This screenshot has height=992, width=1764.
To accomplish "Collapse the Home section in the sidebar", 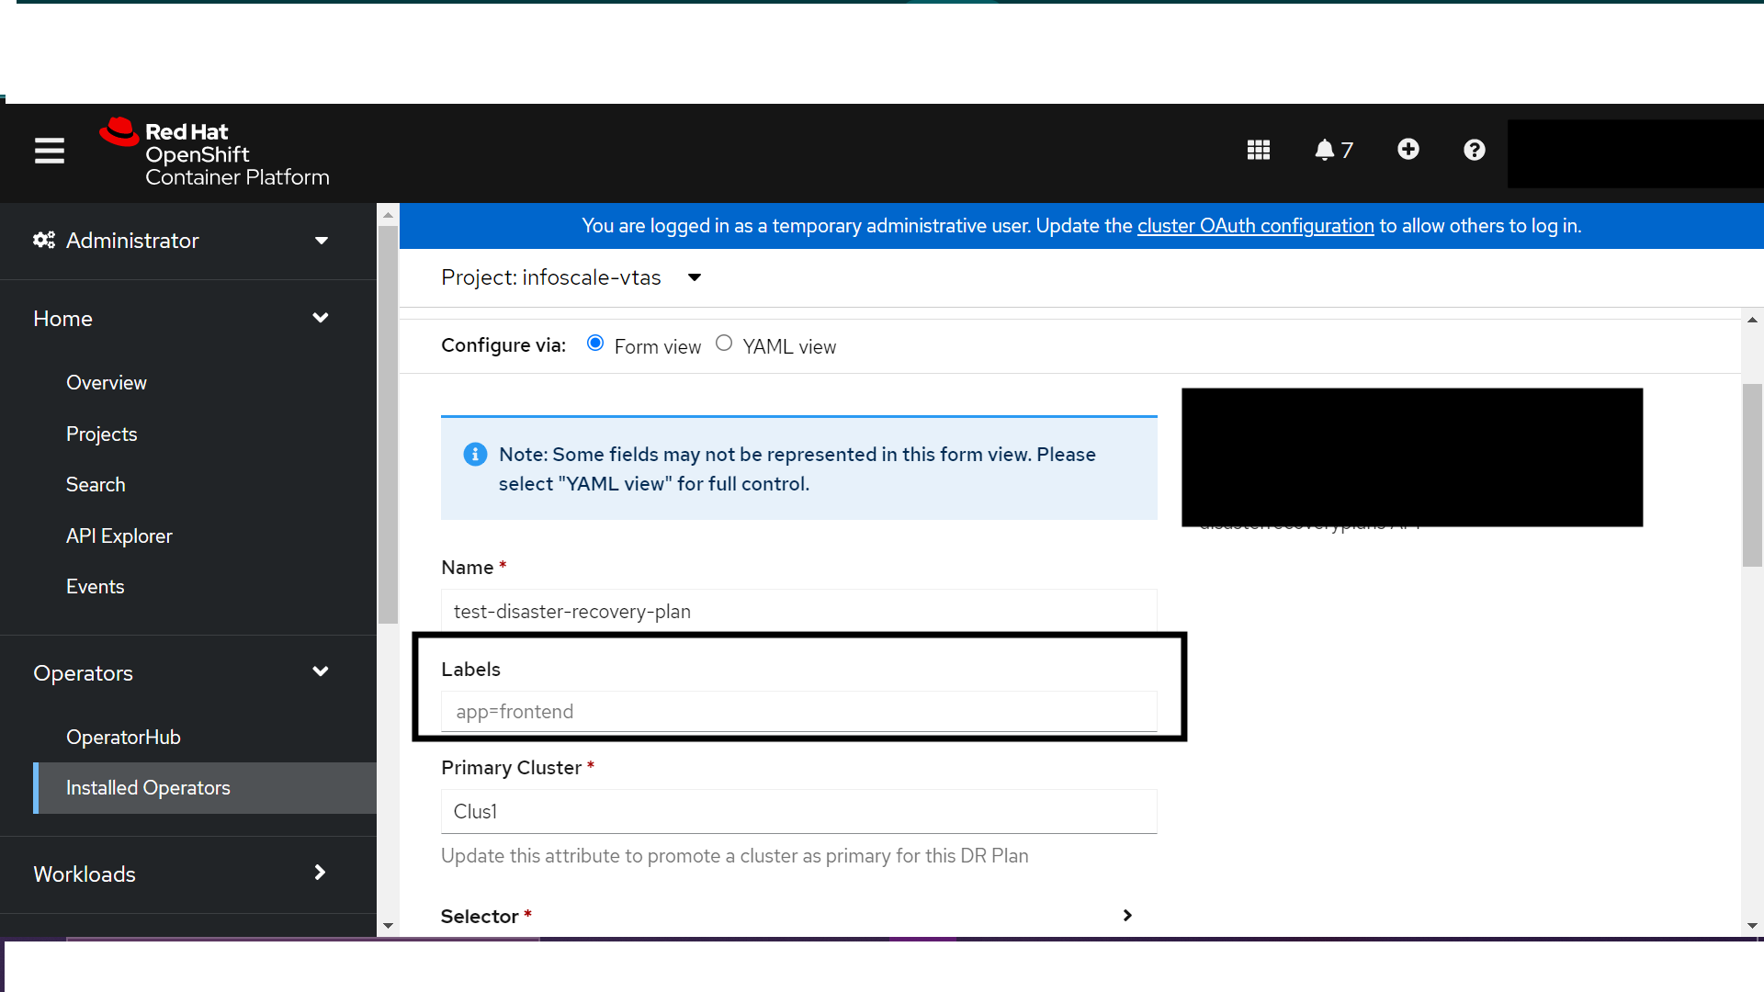I will coord(321,318).
